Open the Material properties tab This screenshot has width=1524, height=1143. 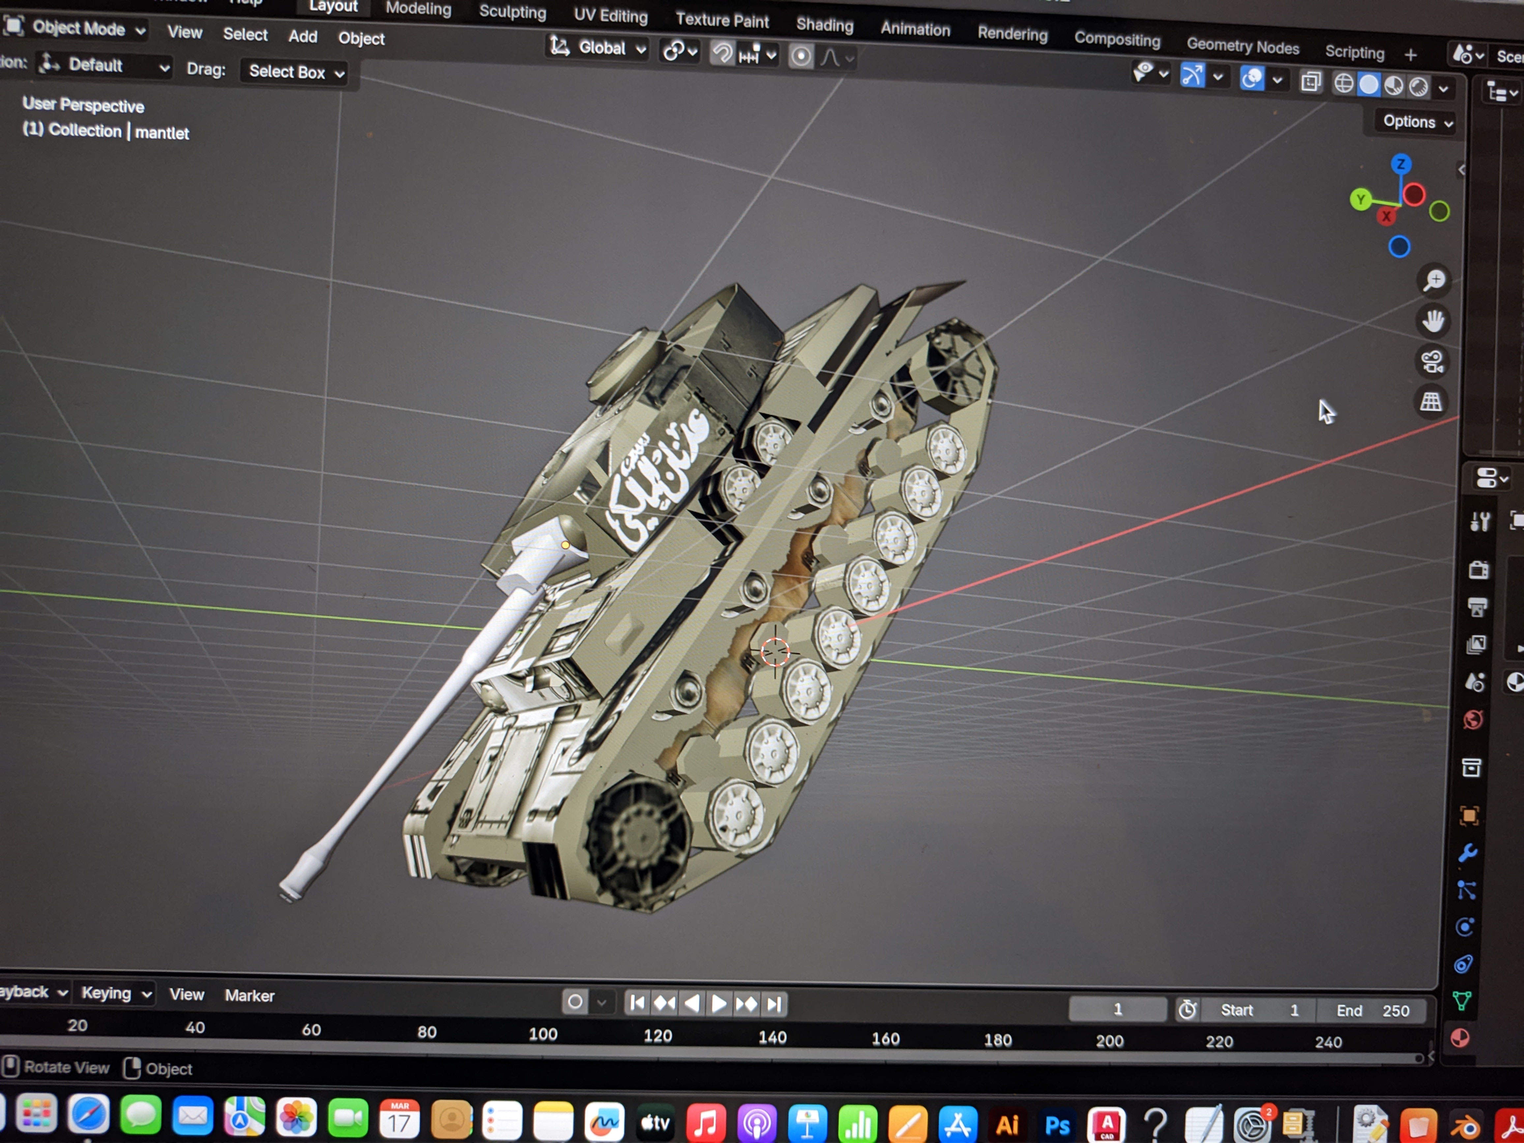pyautogui.click(x=1461, y=1038)
